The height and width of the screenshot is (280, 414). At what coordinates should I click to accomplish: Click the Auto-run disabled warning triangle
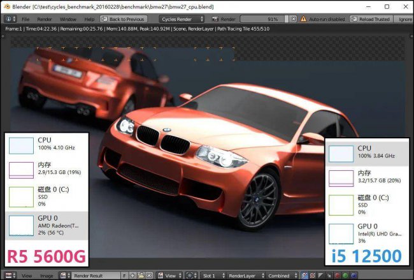(x=304, y=19)
